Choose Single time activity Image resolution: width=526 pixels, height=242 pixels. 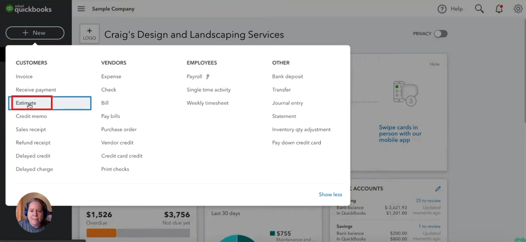click(209, 90)
